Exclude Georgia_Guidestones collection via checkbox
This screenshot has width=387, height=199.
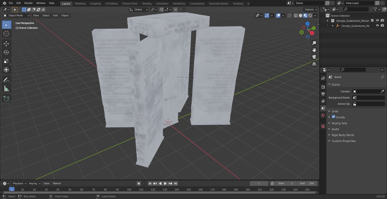372,21
